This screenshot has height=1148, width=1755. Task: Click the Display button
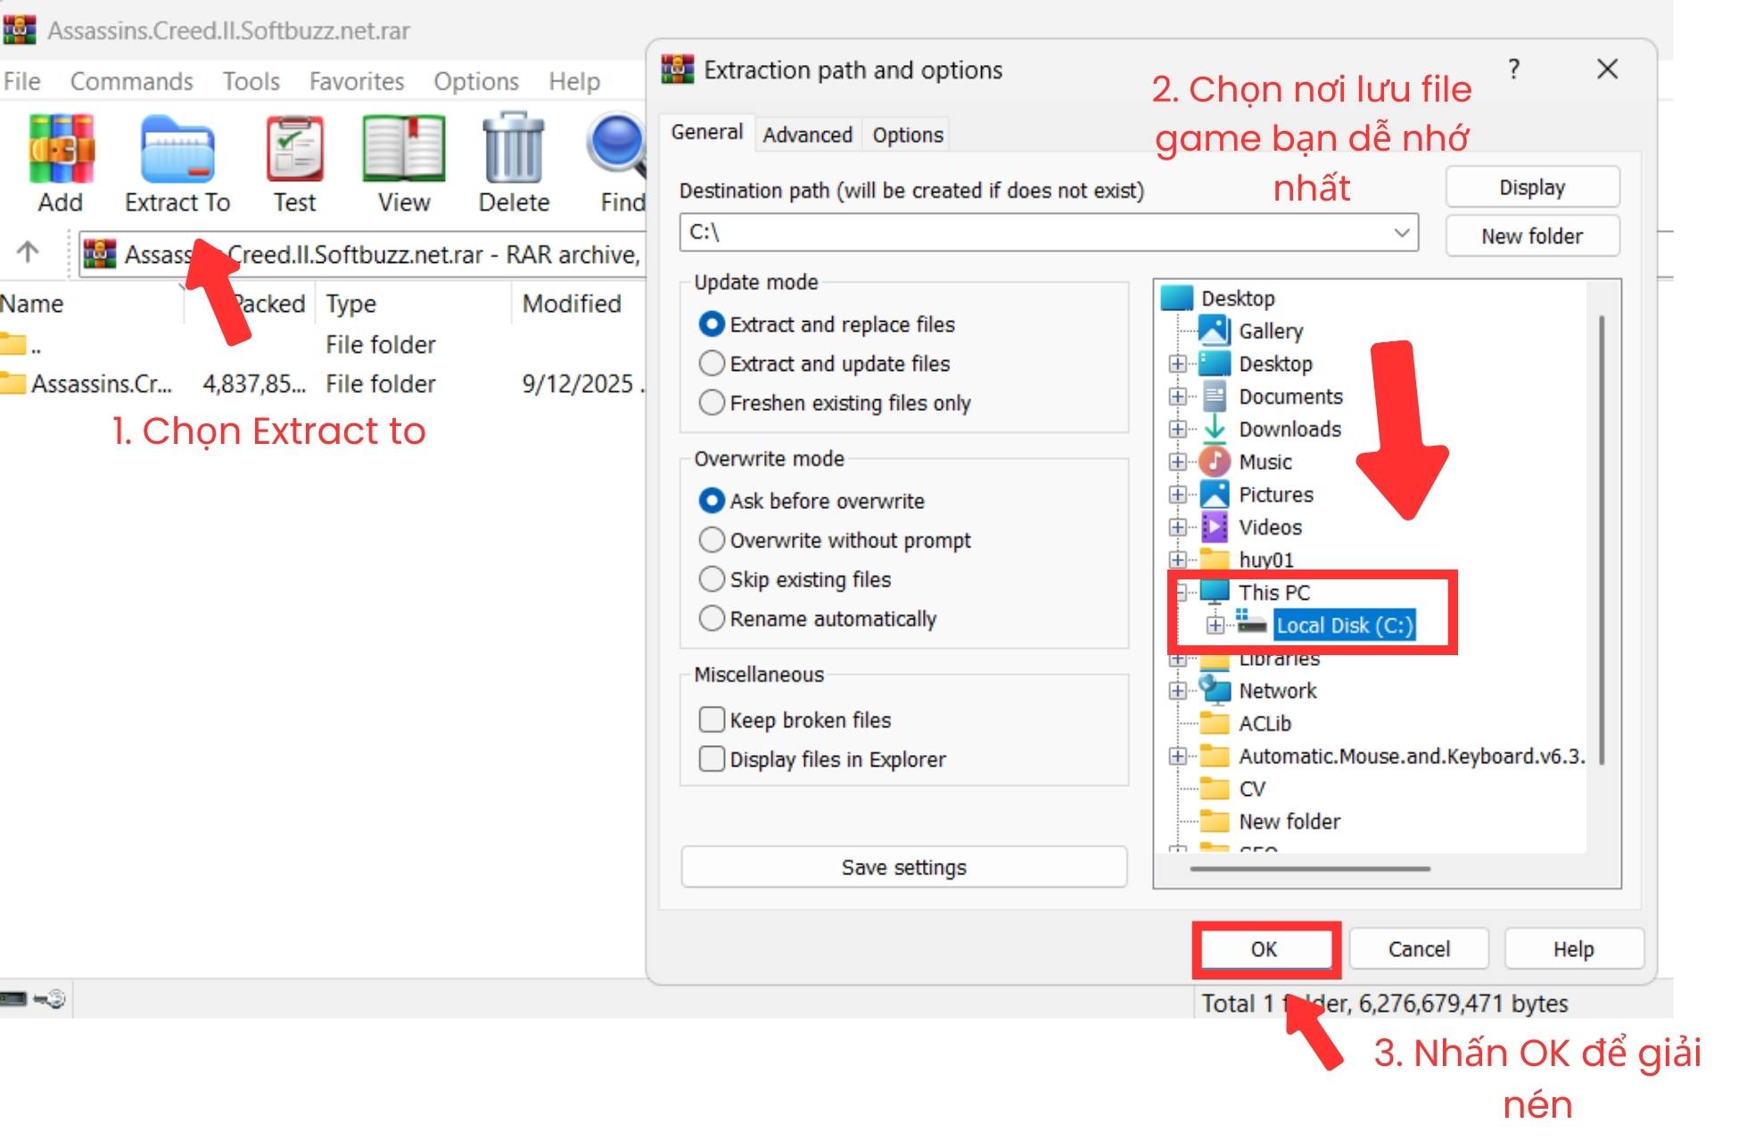pyautogui.click(x=1532, y=187)
